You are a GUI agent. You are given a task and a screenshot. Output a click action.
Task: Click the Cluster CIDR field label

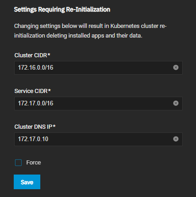(x=31, y=55)
